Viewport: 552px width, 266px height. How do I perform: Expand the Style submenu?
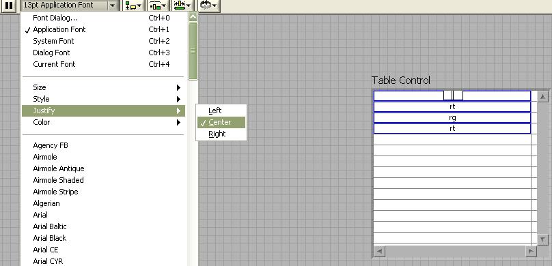pos(103,99)
